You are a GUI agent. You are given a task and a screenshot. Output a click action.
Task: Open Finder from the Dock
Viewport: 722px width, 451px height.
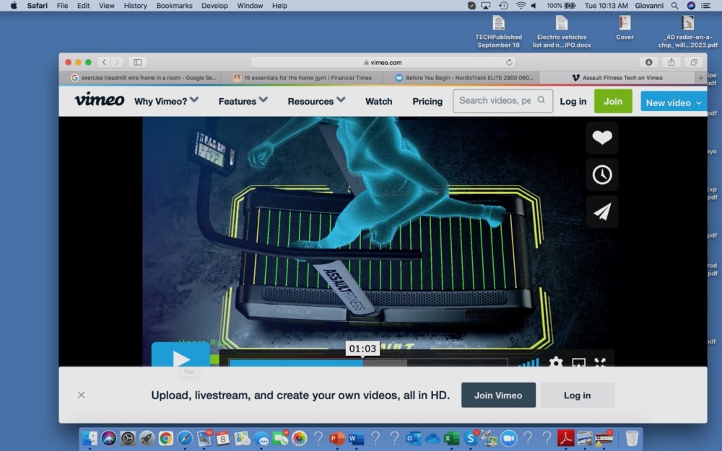pos(90,438)
